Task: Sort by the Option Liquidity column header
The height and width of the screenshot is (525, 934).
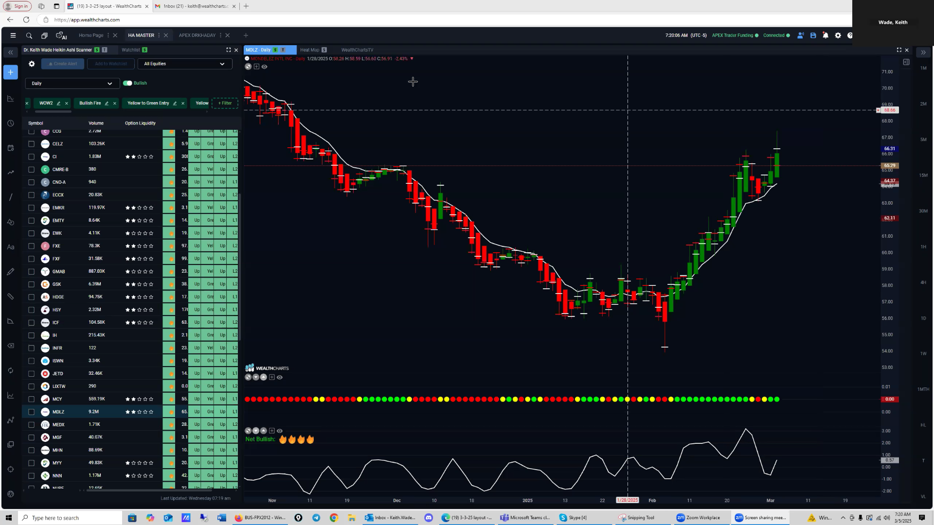Action: pos(140,123)
